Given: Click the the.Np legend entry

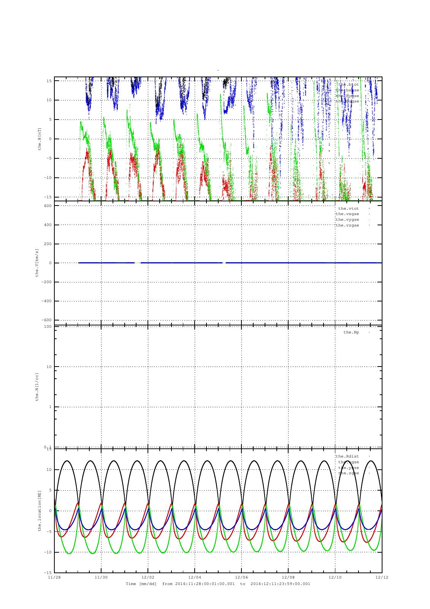Looking at the screenshot, I should pyautogui.click(x=351, y=332).
